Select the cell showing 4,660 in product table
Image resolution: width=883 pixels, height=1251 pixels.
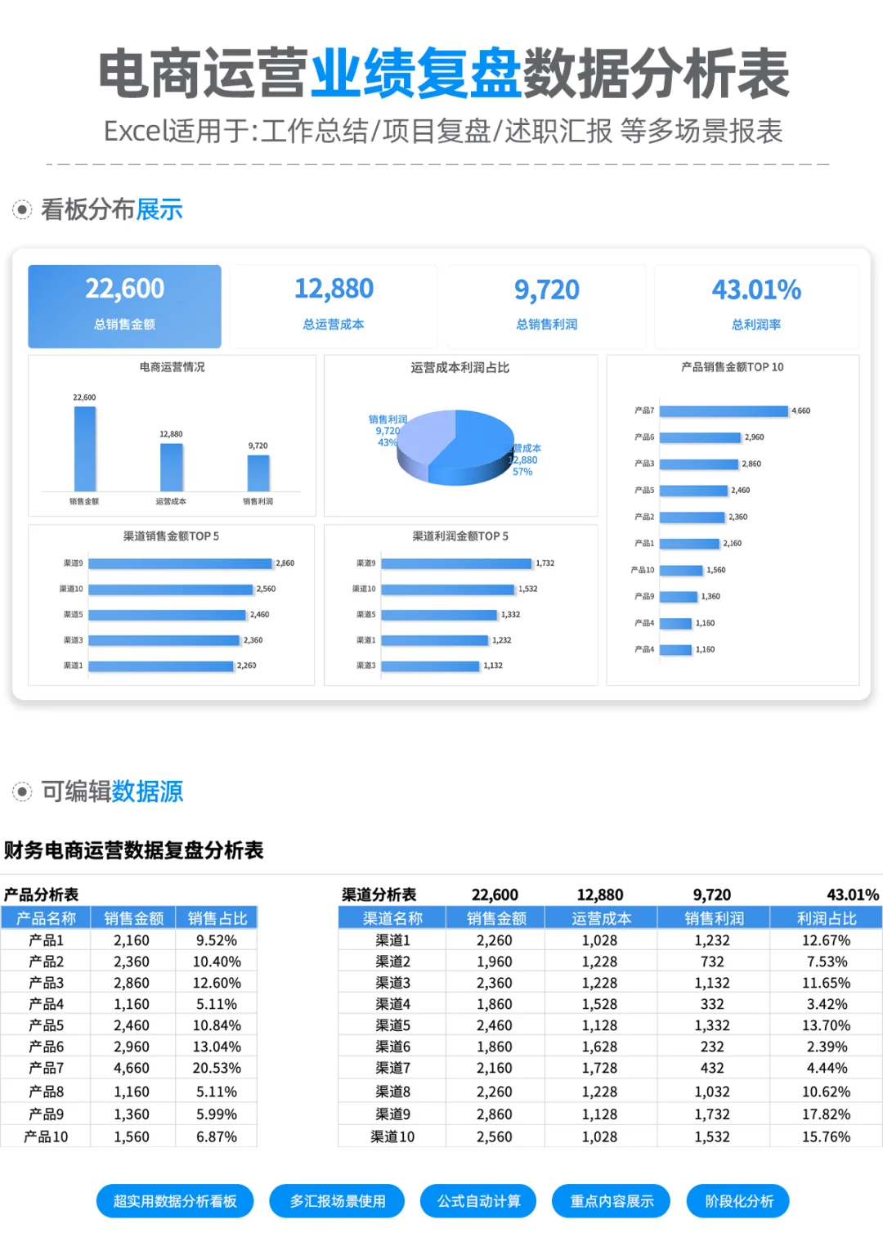pyautogui.click(x=132, y=1068)
